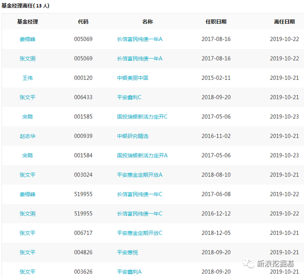
Task: Select fund code 000120
Action: coord(83,78)
